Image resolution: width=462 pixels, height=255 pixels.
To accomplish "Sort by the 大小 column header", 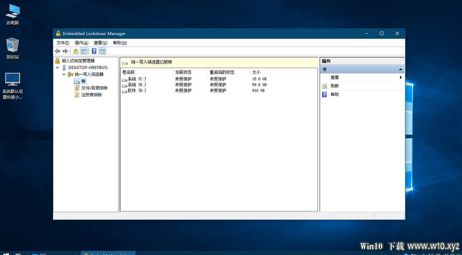I will click(260, 72).
